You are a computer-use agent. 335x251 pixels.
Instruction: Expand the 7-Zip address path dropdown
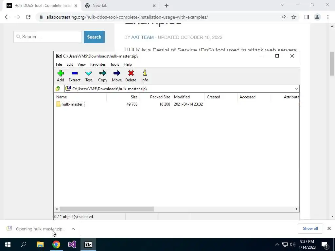pyautogui.click(x=296, y=89)
